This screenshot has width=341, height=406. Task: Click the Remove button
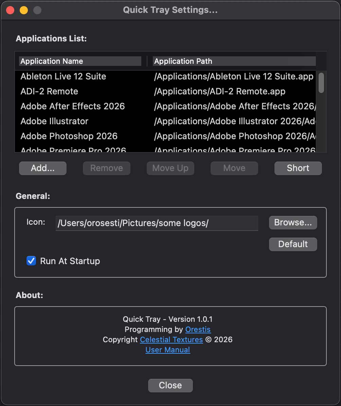coord(107,168)
